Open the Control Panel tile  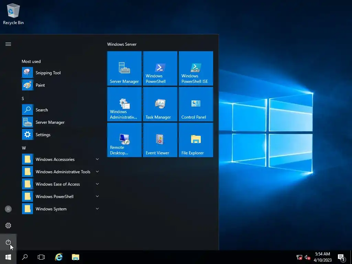tap(196, 104)
